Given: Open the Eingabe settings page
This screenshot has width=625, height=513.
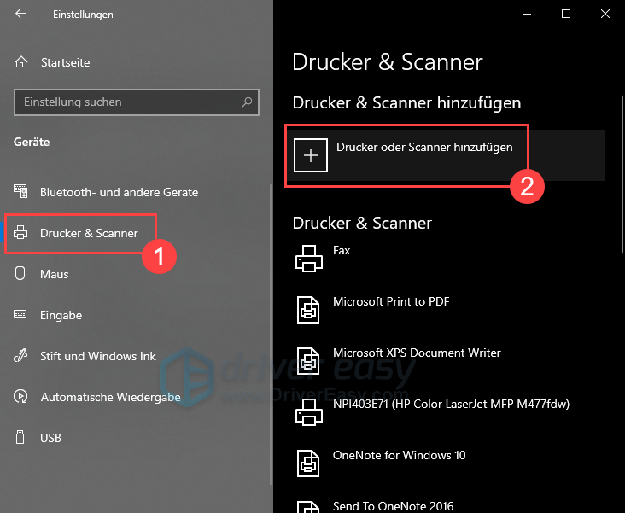Looking at the screenshot, I should click(136, 315).
